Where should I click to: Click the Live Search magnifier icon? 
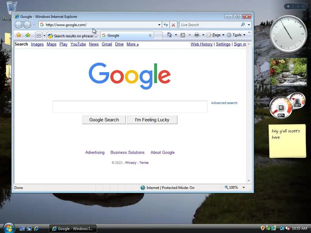point(243,25)
